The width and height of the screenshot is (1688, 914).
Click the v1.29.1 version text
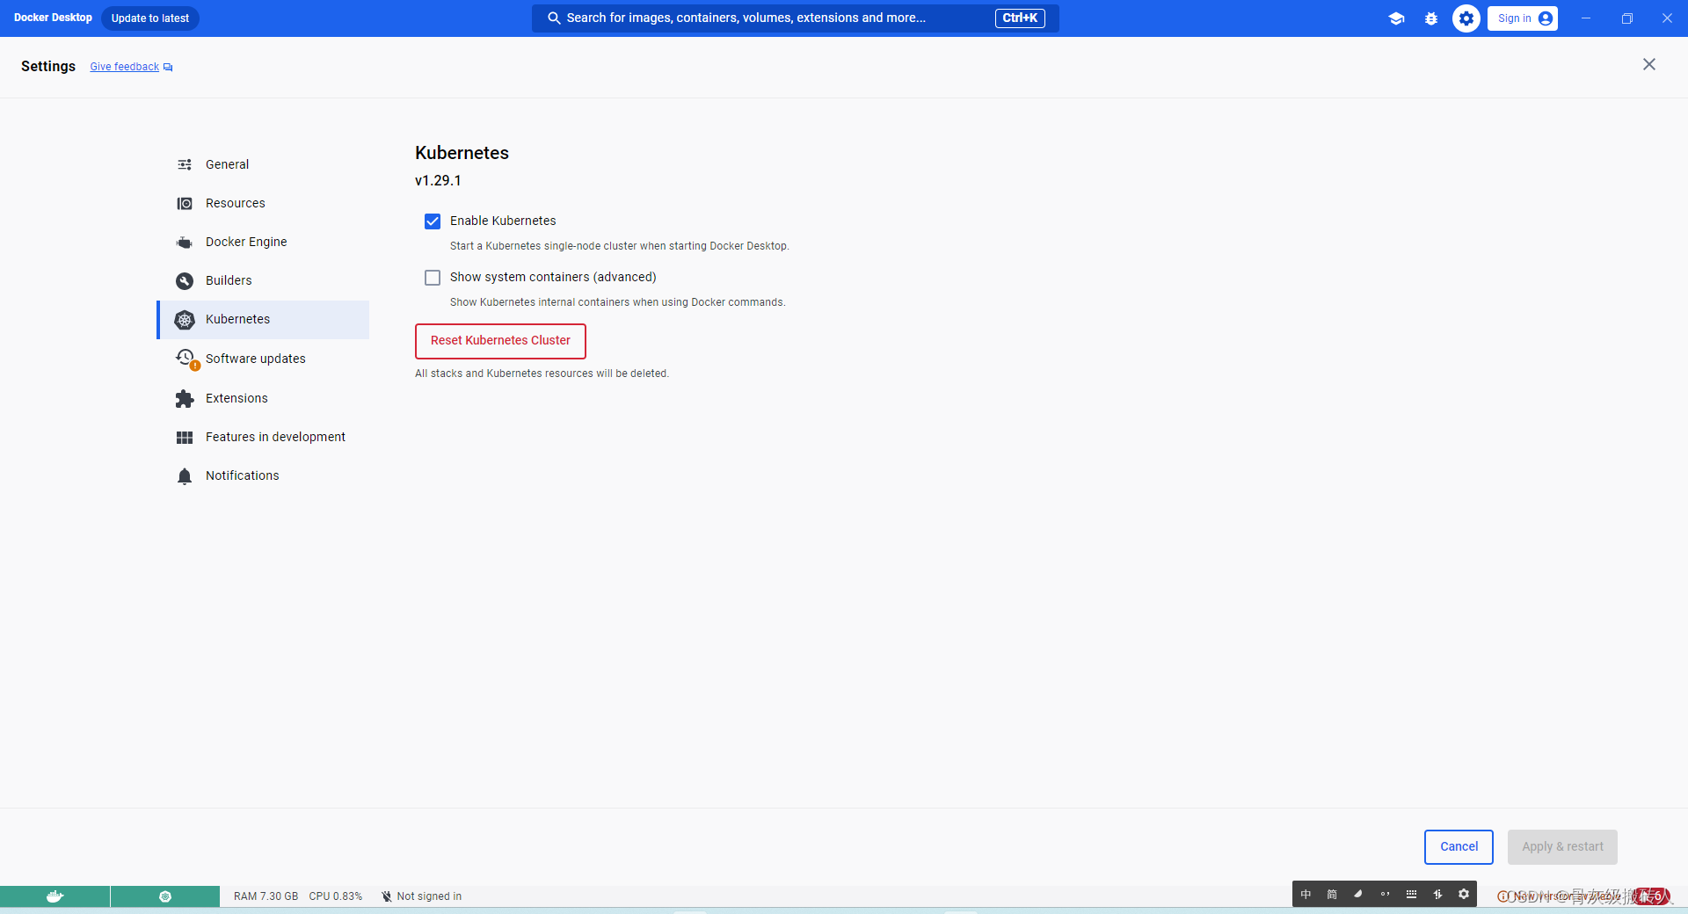tap(438, 180)
